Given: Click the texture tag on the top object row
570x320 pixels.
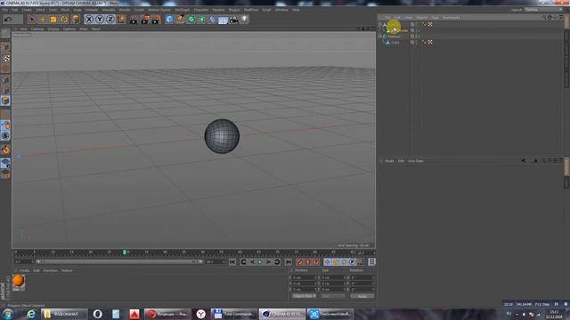Looking at the screenshot, I should [430, 24].
